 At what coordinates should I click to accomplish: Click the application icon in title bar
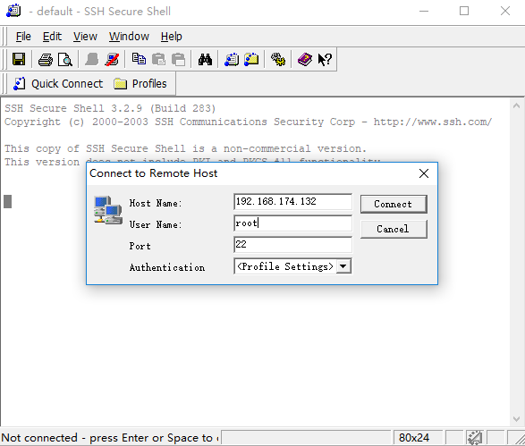(13, 11)
